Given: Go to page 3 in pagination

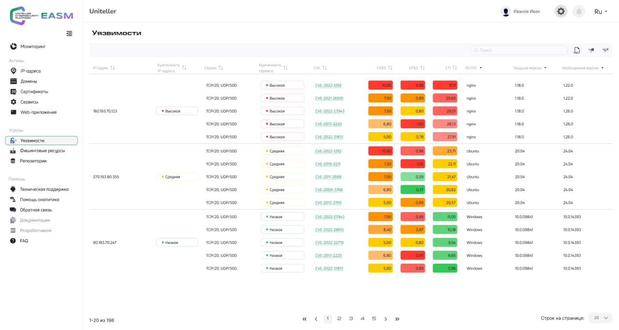Looking at the screenshot, I should point(351,318).
